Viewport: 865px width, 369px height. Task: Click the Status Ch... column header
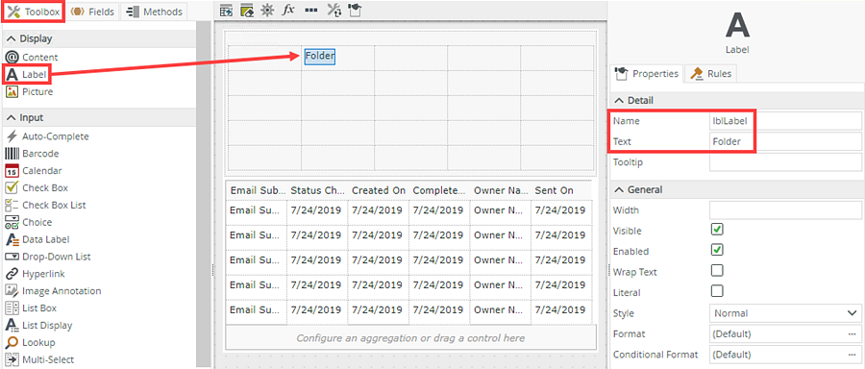(318, 190)
